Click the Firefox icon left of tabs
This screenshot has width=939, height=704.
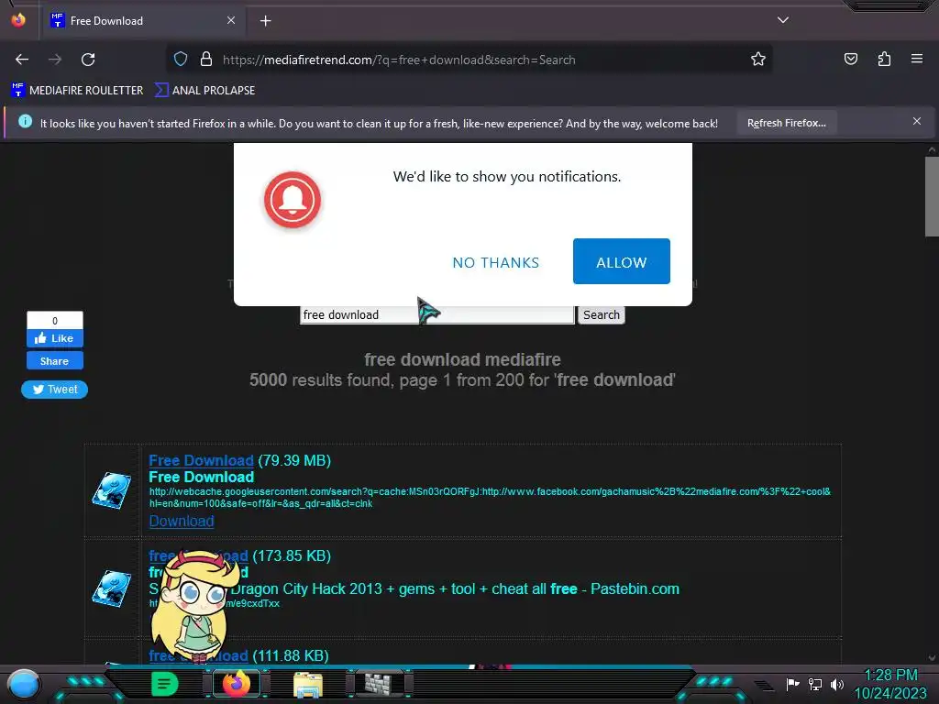pyautogui.click(x=18, y=20)
